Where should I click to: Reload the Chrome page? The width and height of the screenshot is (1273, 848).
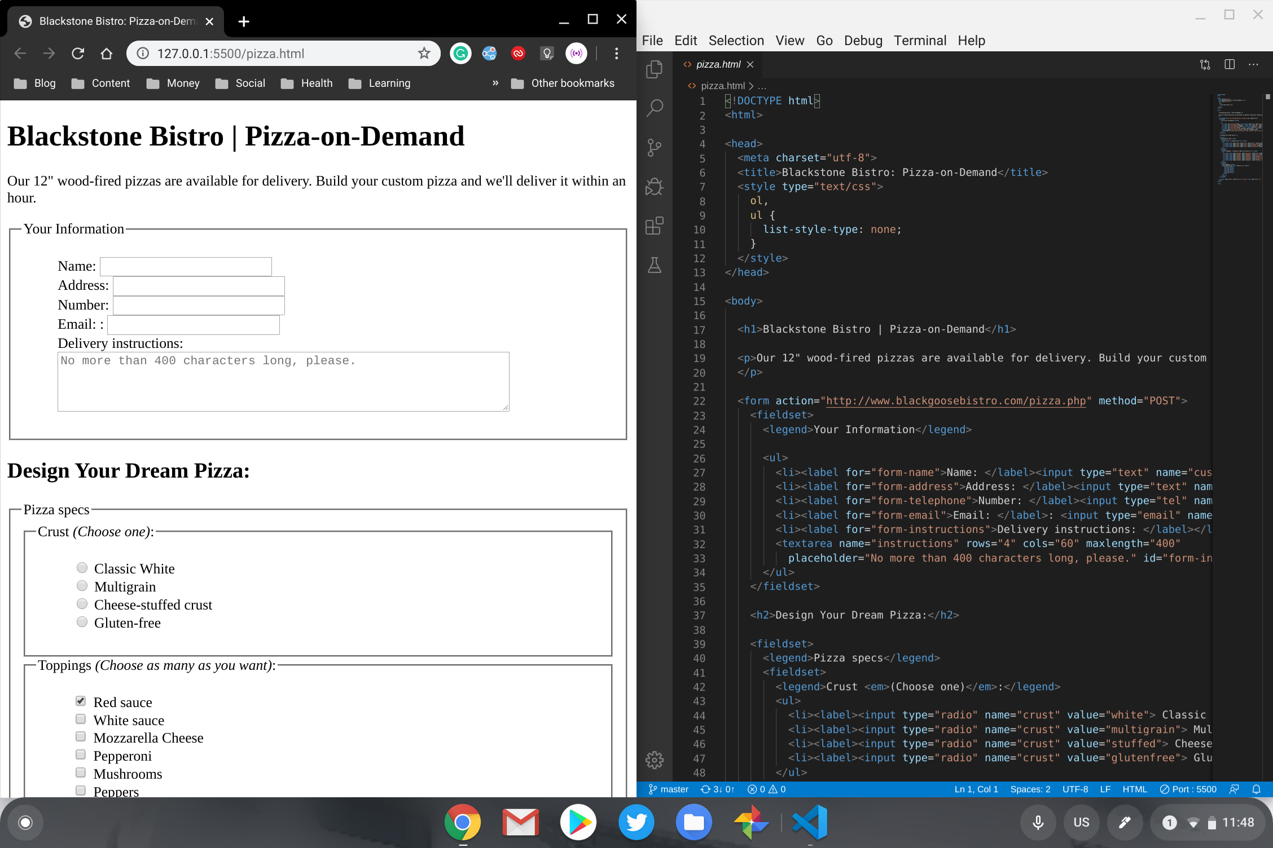tap(78, 54)
